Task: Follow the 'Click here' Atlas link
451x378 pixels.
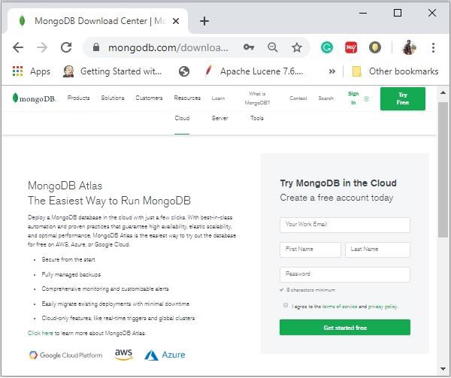Action: tap(41, 332)
